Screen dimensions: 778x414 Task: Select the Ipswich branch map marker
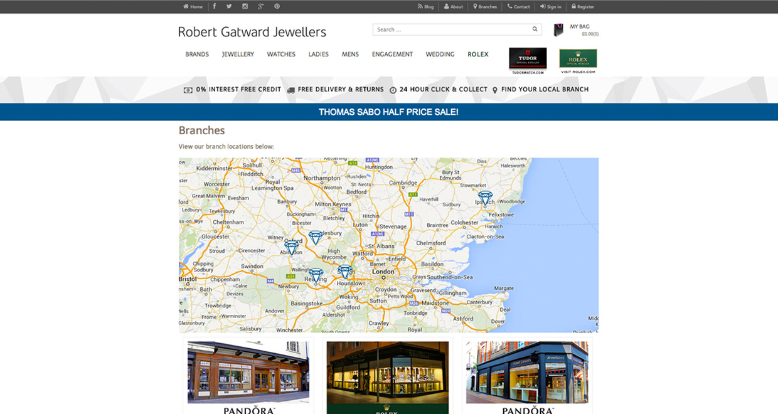[x=485, y=198]
